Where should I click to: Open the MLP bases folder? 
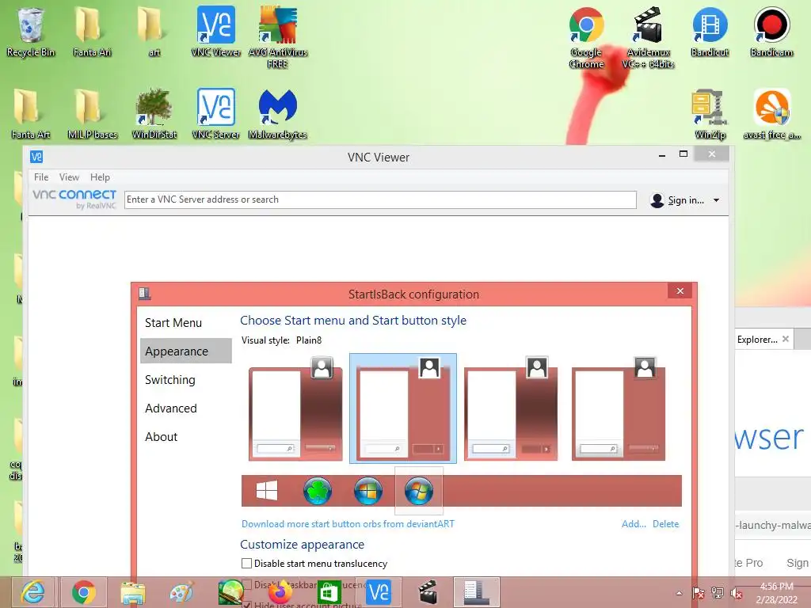92,114
